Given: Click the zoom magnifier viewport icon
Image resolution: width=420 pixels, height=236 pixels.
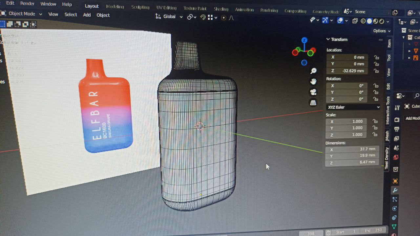Looking at the screenshot, I should coord(313,71).
